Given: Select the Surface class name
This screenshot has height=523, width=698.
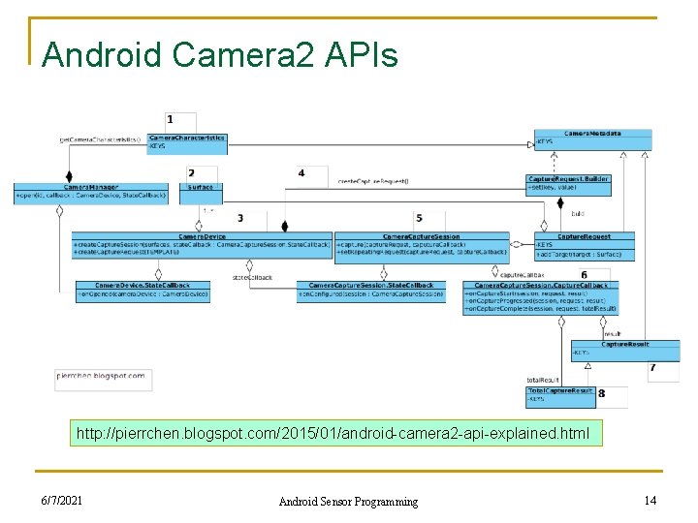Looking at the screenshot, I should coord(201,187).
